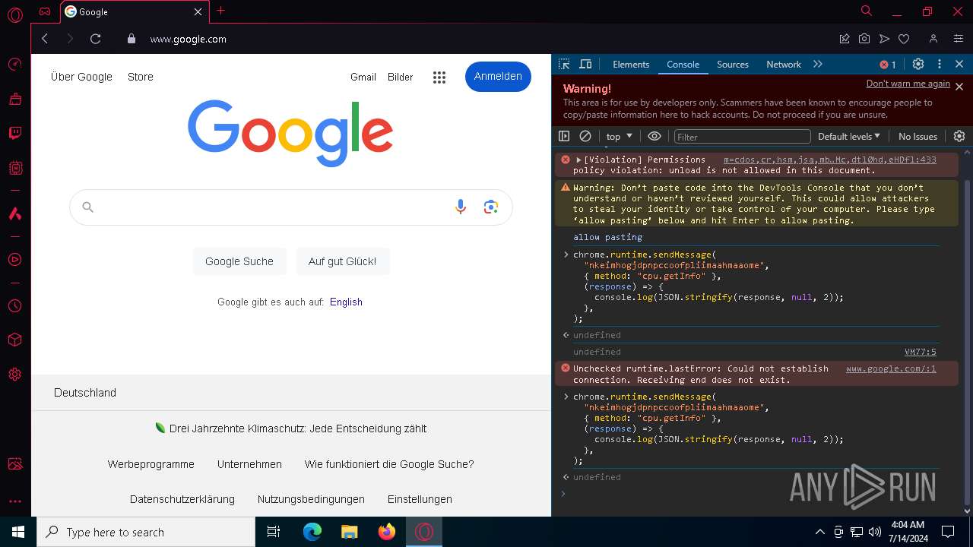Switch to the Sources tab

click(733, 65)
